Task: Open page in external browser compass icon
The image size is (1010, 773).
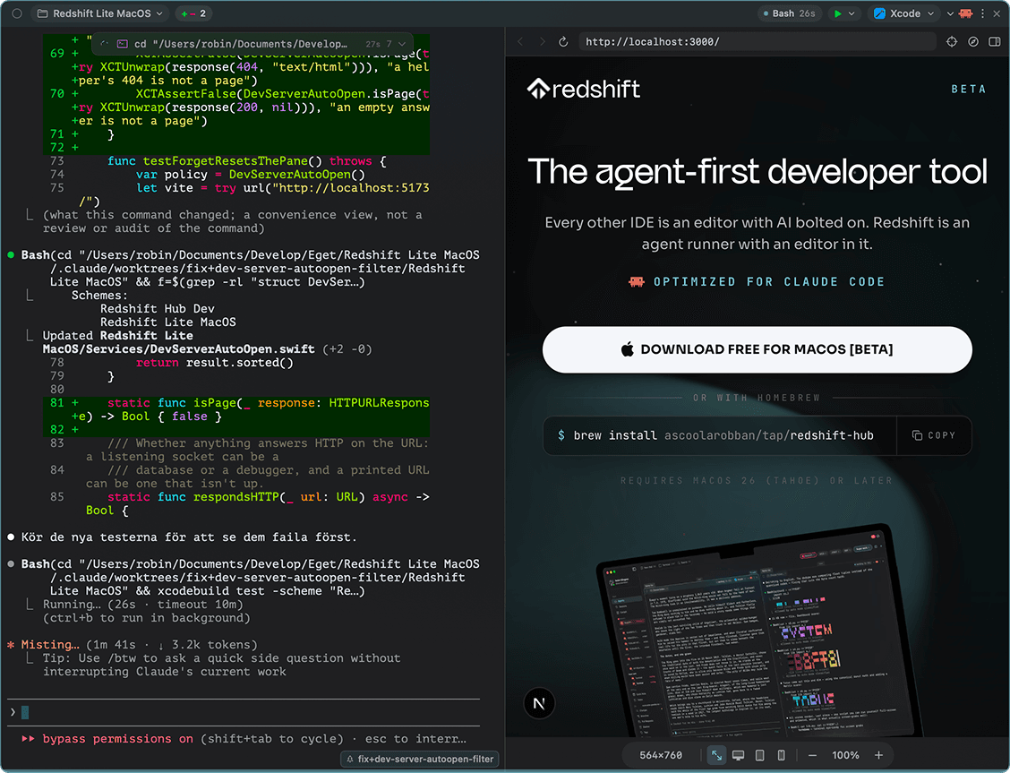Action: (x=973, y=42)
